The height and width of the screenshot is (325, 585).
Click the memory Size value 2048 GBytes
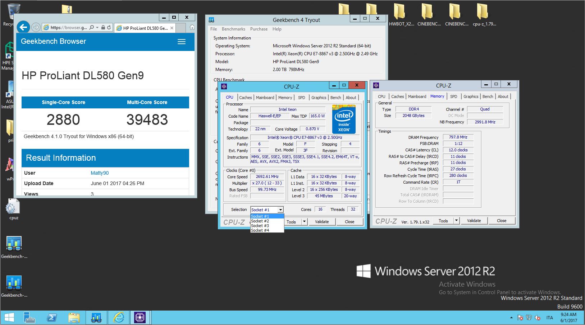click(413, 116)
